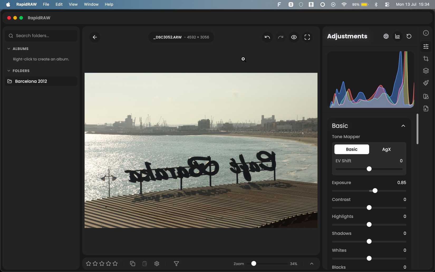Select the Basic tone mapper

(352, 149)
